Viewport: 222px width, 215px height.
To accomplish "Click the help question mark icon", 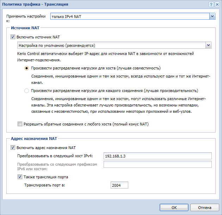I will 211,4.
